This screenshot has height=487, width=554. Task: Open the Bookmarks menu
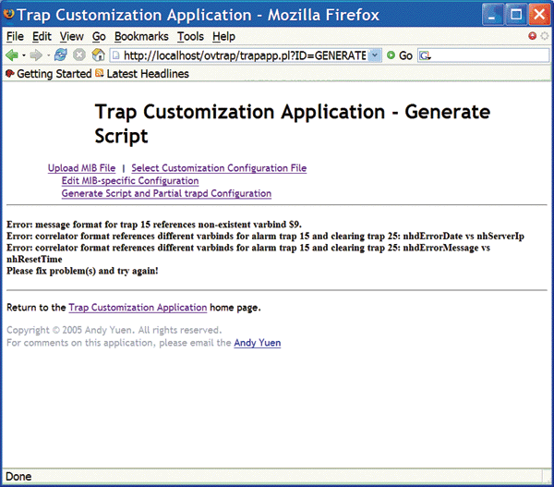pos(142,36)
